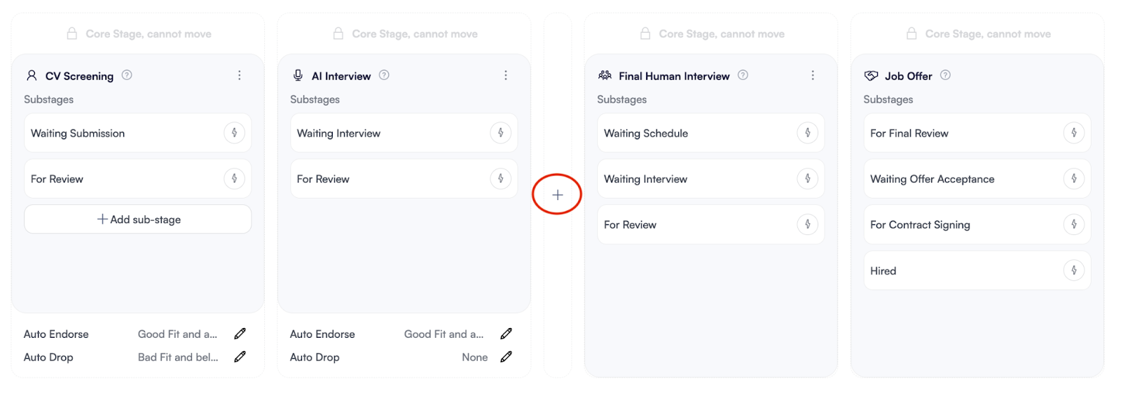Open CV Screening three-dot menu

coord(240,76)
